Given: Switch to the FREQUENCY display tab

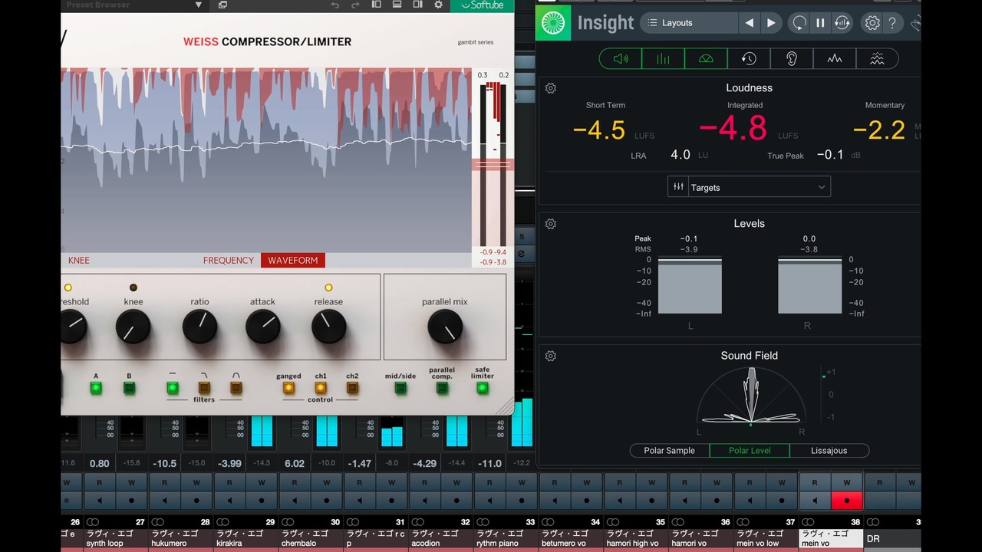Looking at the screenshot, I should point(228,261).
